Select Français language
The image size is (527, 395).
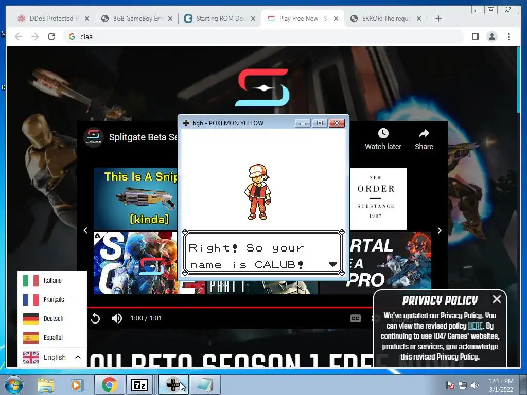point(52,300)
